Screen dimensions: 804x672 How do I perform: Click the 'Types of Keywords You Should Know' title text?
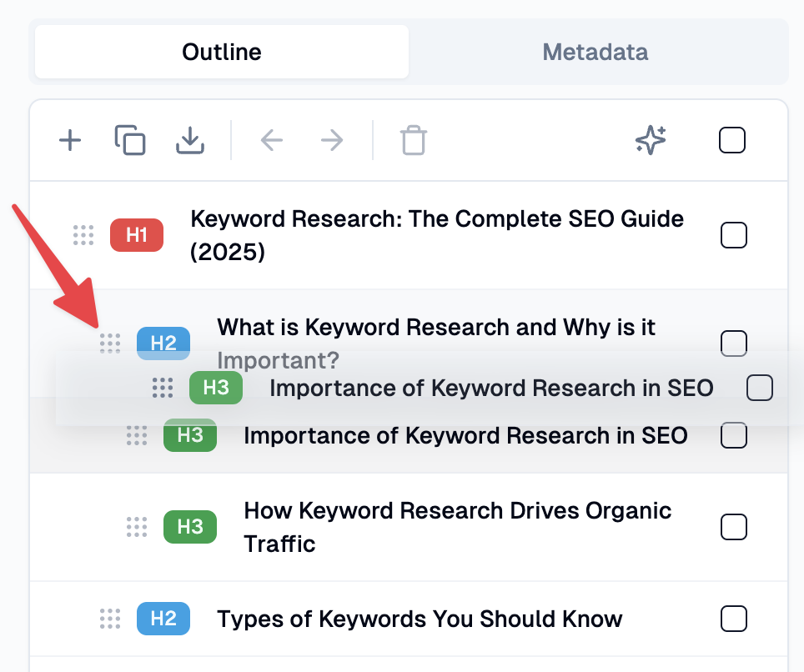point(420,619)
